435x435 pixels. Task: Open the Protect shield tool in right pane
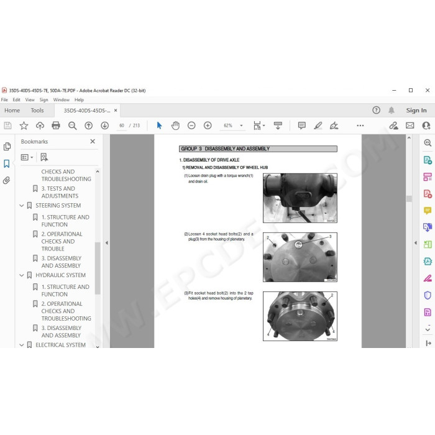[x=428, y=295]
